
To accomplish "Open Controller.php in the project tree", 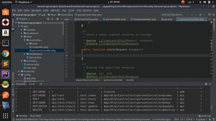I will click(x=40, y=47).
